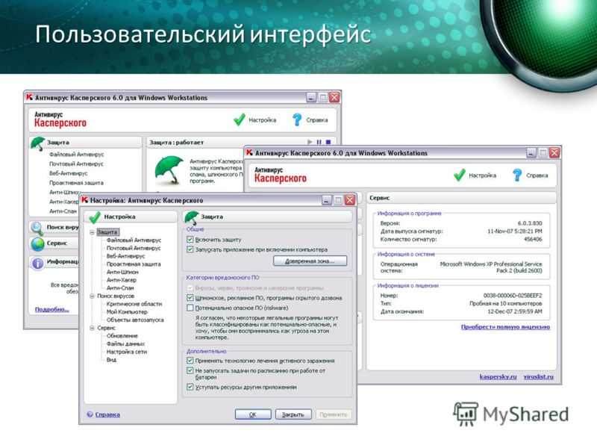This screenshot has width=597, height=448.
Task: Open Веб-Антивирус in the back-left window's sidebar
Action: pos(69,173)
